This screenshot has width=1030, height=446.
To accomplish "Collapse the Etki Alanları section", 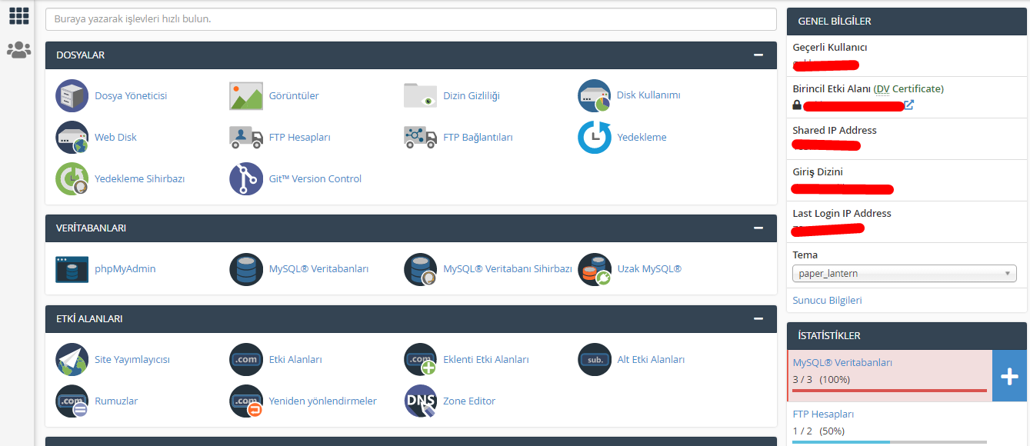I will tap(758, 318).
